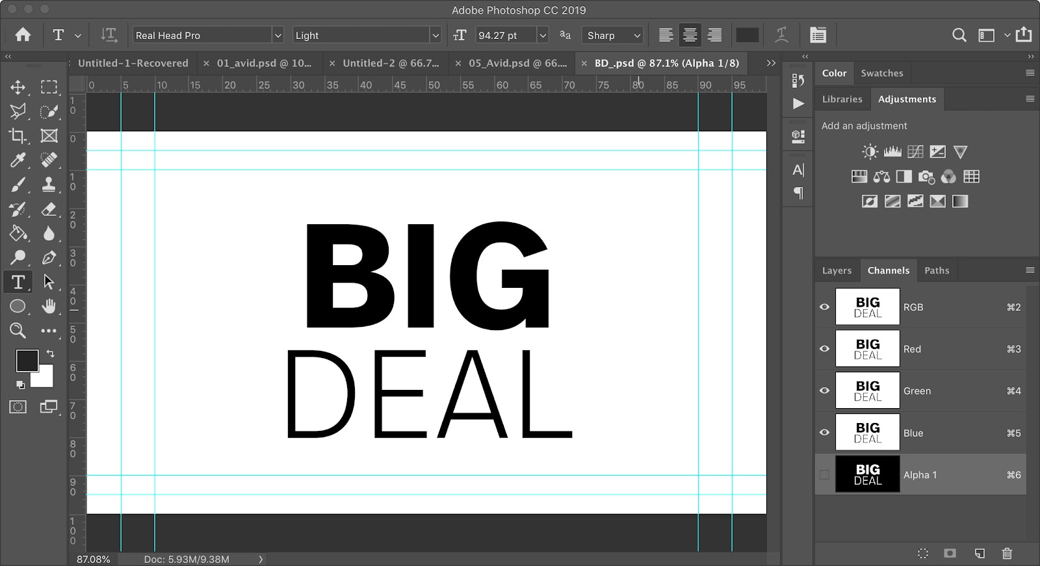
Task: Add a Vibrance adjustment triangle icon
Action: [960, 152]
